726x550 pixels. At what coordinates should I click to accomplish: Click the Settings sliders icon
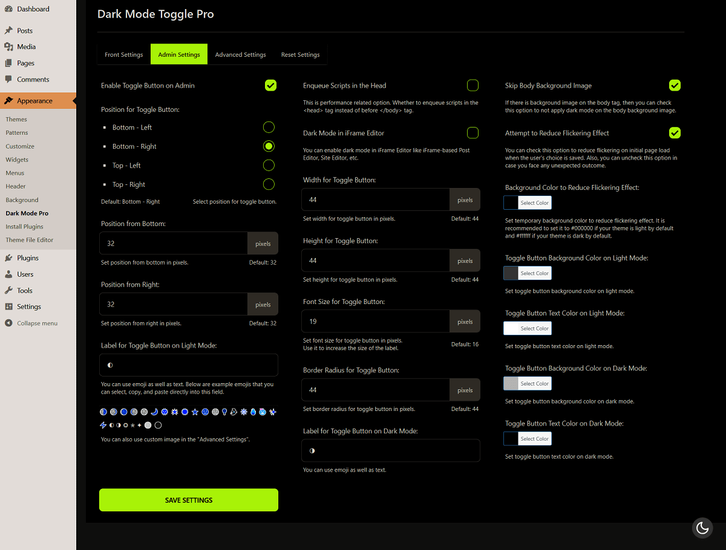pos(8,306)
